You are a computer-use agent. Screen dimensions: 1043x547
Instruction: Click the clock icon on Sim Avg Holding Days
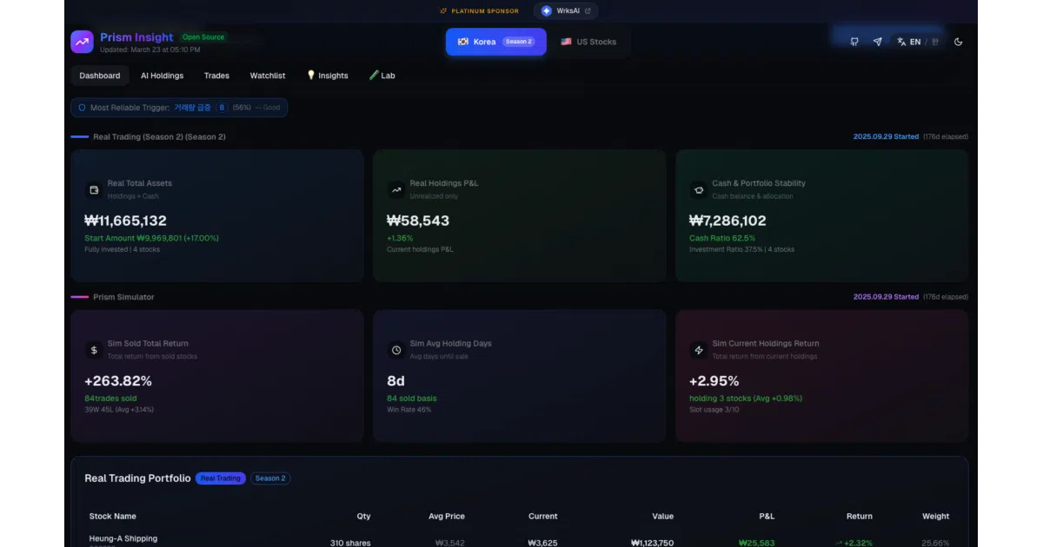[x=396, y=350]
